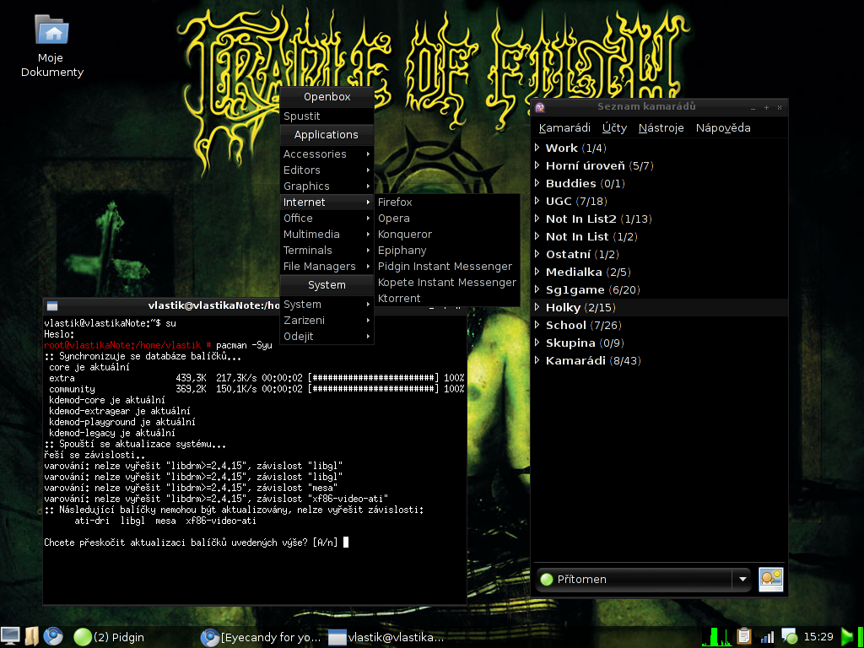Click the purple Pidgin icon in the buddy list title bar

(x=540, y=107)
